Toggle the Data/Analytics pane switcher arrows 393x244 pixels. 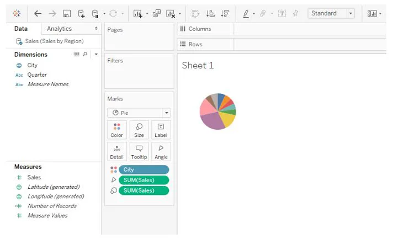[x=96, y=29]
